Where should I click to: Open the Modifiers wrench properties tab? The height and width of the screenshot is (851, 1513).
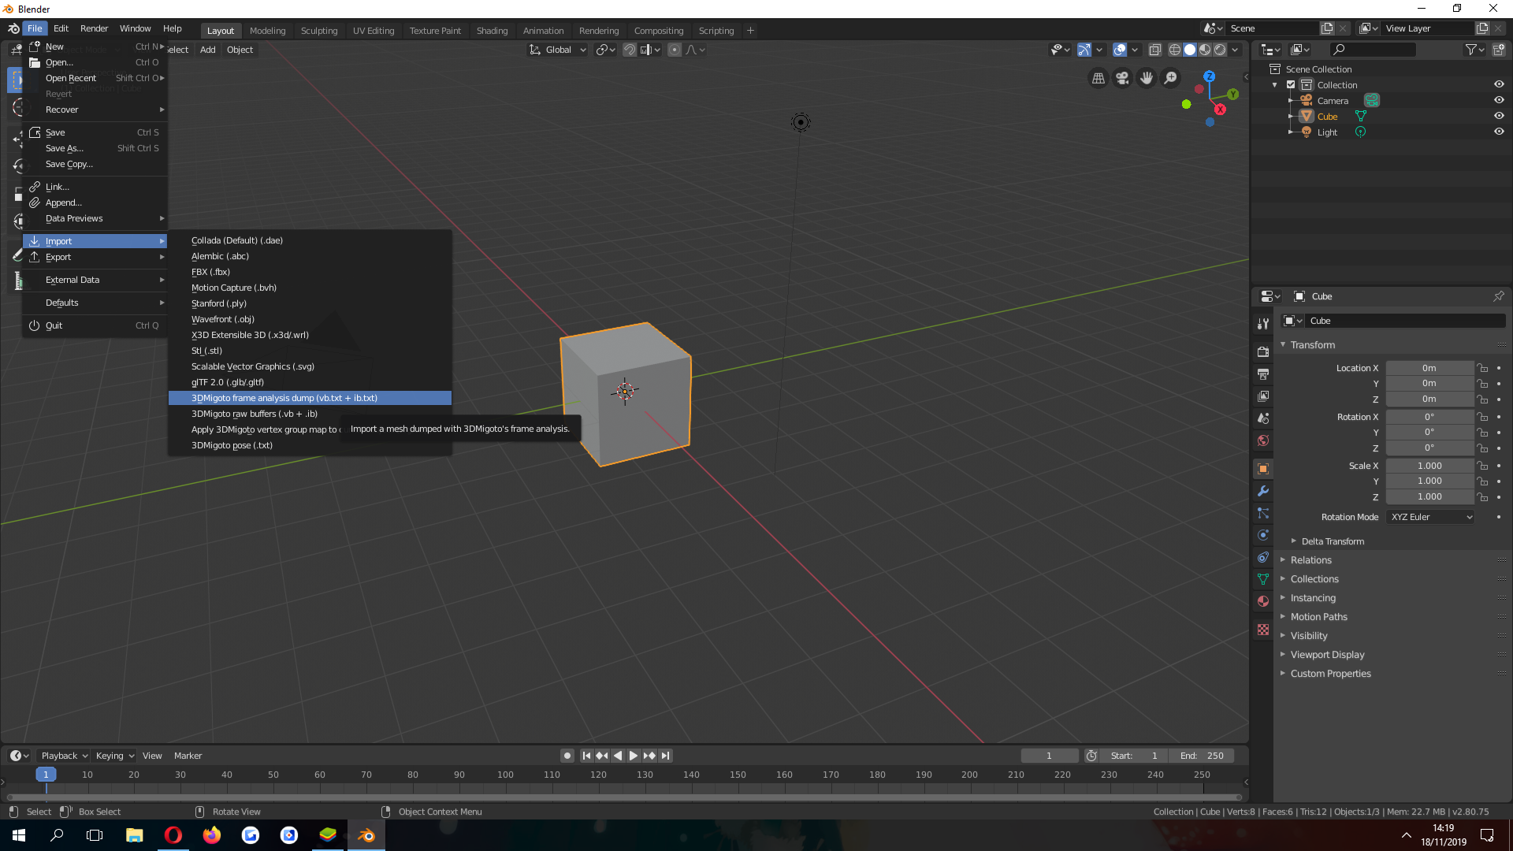point(1263,491)
